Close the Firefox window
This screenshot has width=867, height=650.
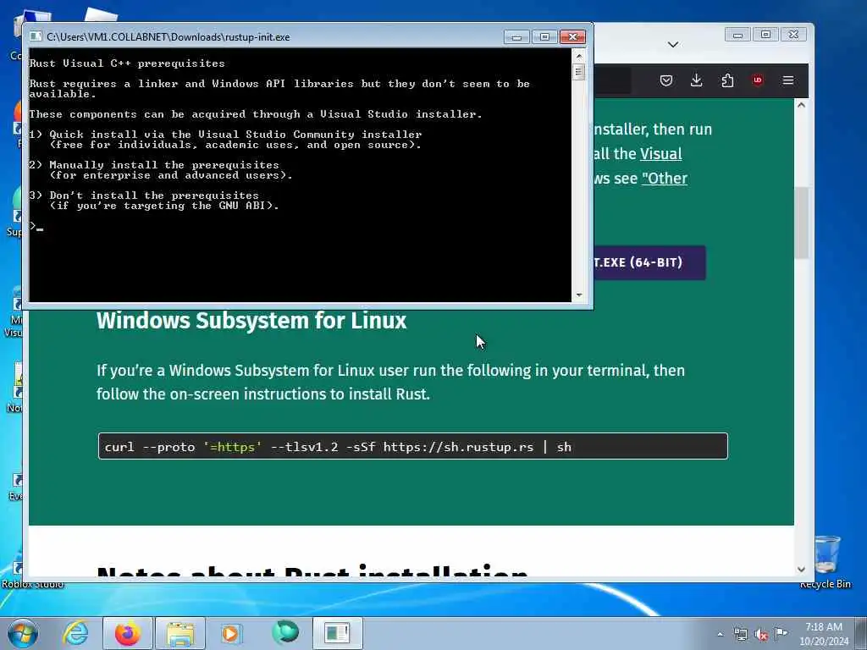[794, 35]
